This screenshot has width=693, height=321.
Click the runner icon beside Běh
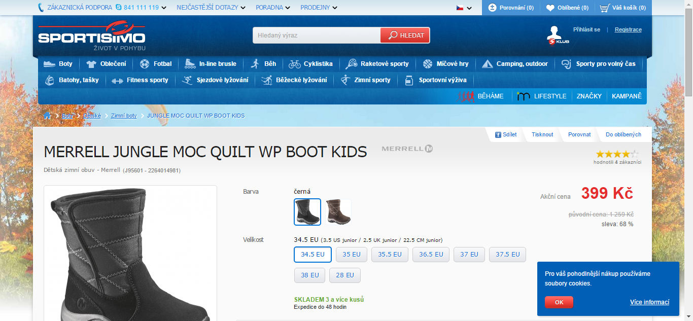pos(255,63)
